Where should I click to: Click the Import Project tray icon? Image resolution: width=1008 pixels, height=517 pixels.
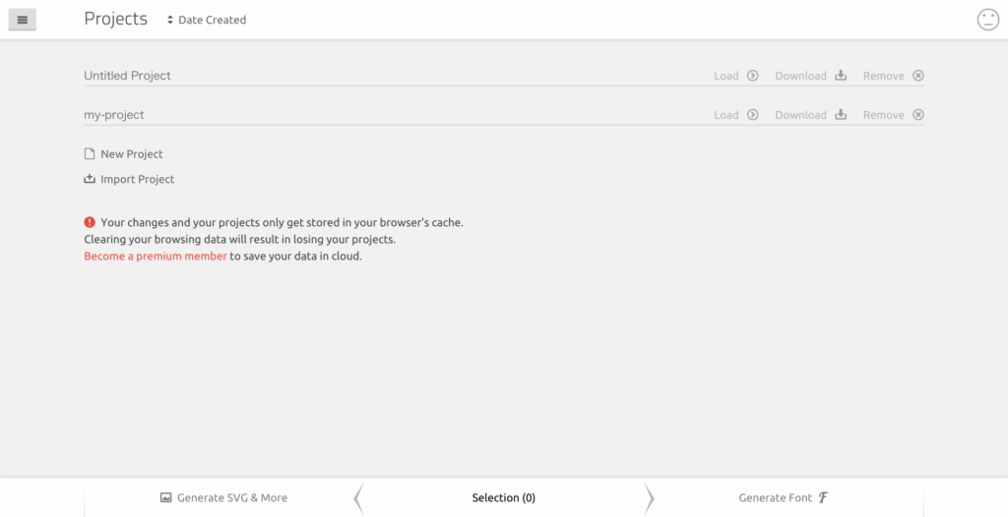point(90,179)
